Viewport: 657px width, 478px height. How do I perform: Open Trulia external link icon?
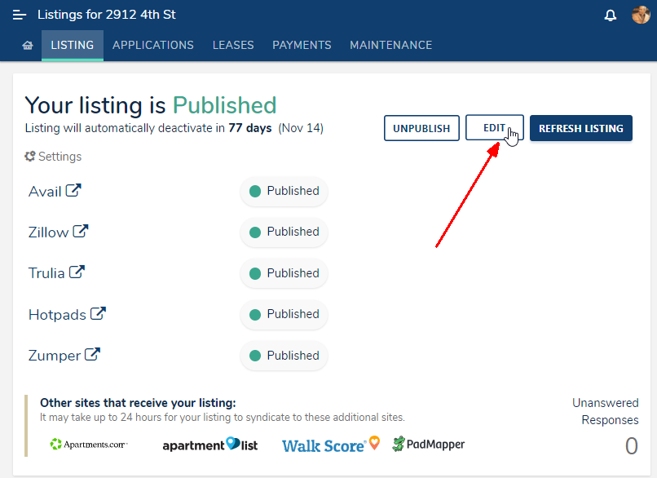coord(77,272)
